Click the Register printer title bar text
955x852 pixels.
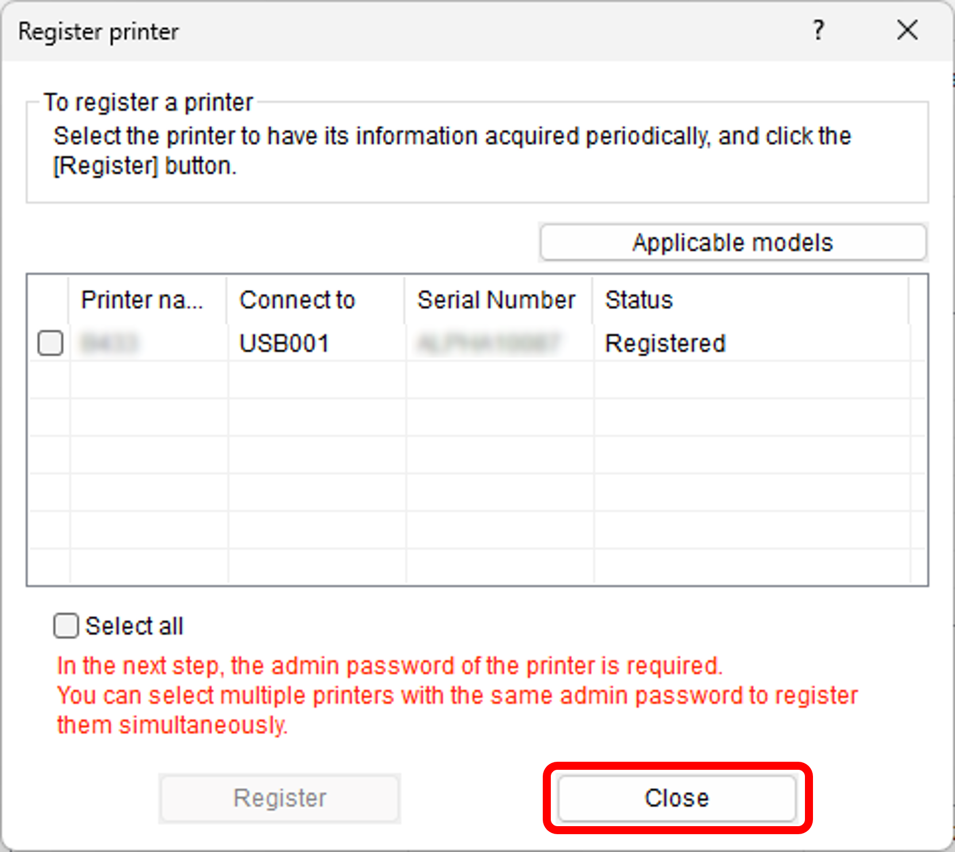point(98,32)
